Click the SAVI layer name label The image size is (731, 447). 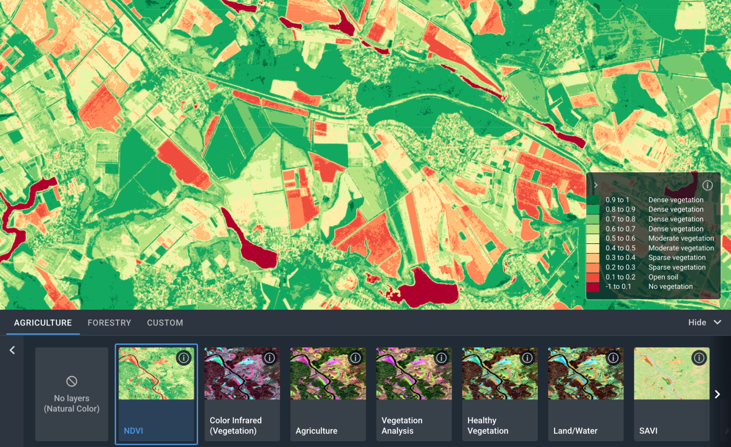tap(648, 431)
